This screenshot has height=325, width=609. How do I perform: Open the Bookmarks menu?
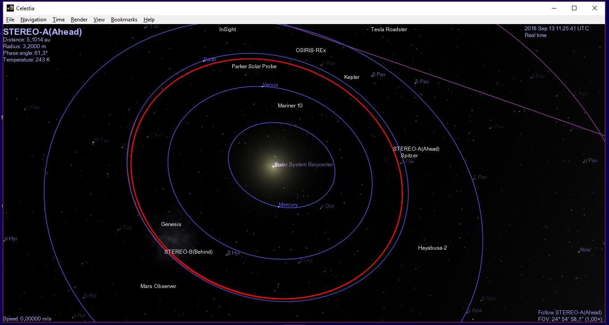click(x=124, y=20)
